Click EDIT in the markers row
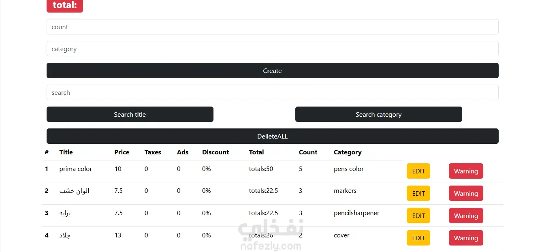The width and height of the screenshot is (542, 252). [418, 194]
